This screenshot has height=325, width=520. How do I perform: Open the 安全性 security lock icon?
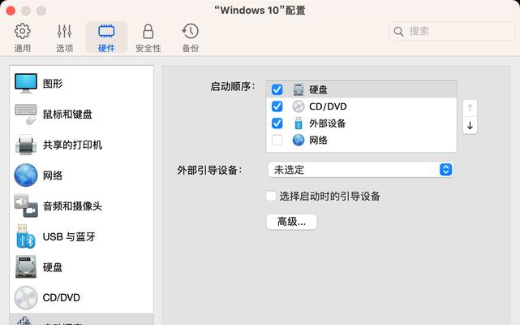click(x=148, y=31)
